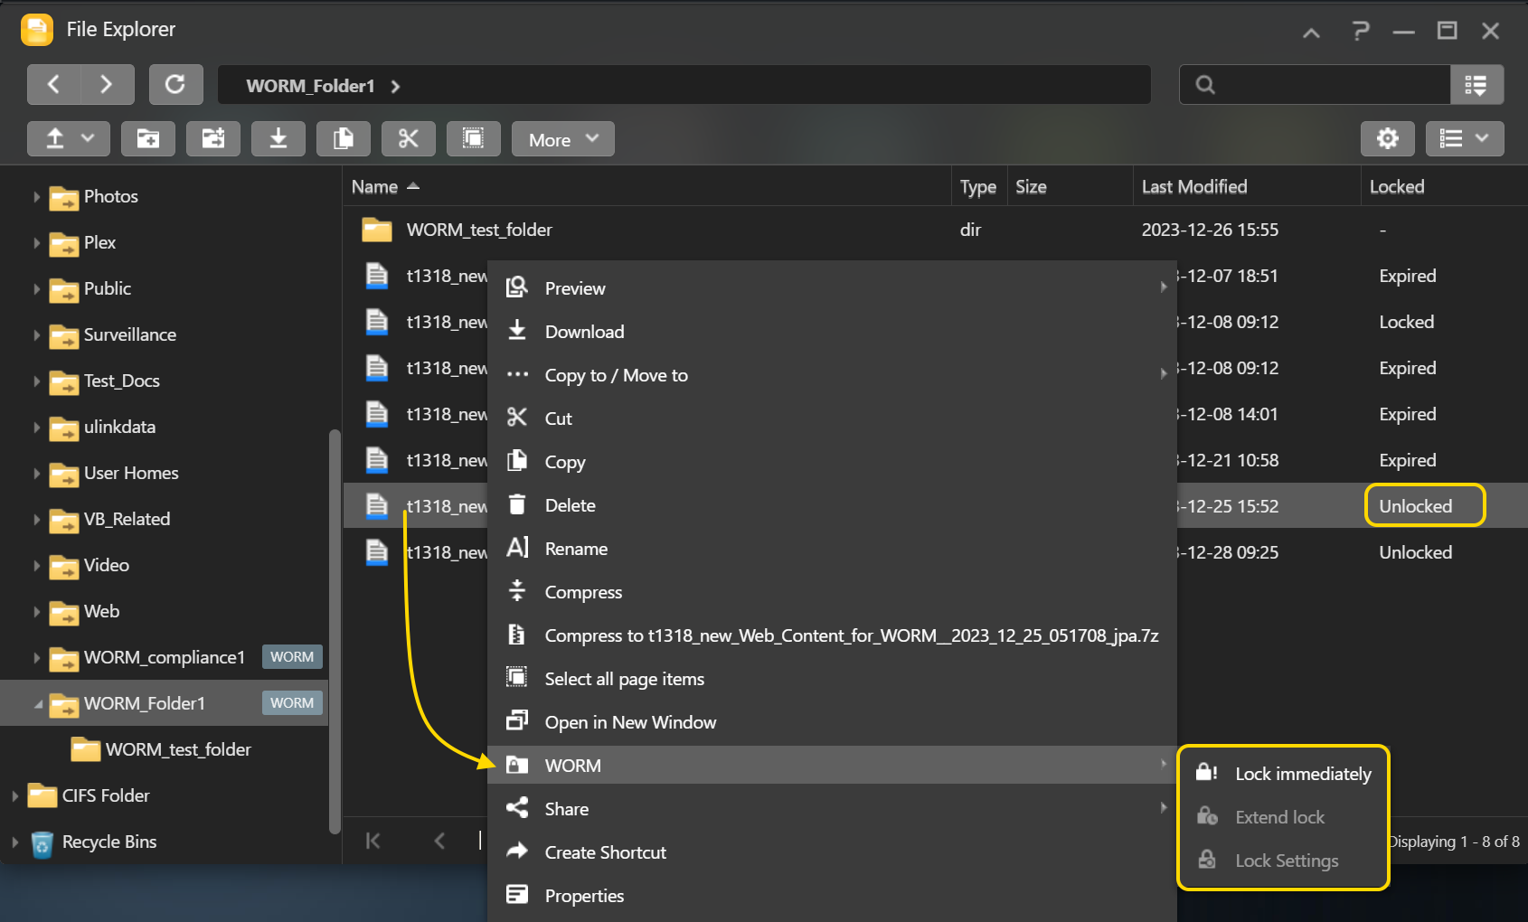
Task: Go to the first page in pagination
Action: pyautogui.click(x=373, y=842)
